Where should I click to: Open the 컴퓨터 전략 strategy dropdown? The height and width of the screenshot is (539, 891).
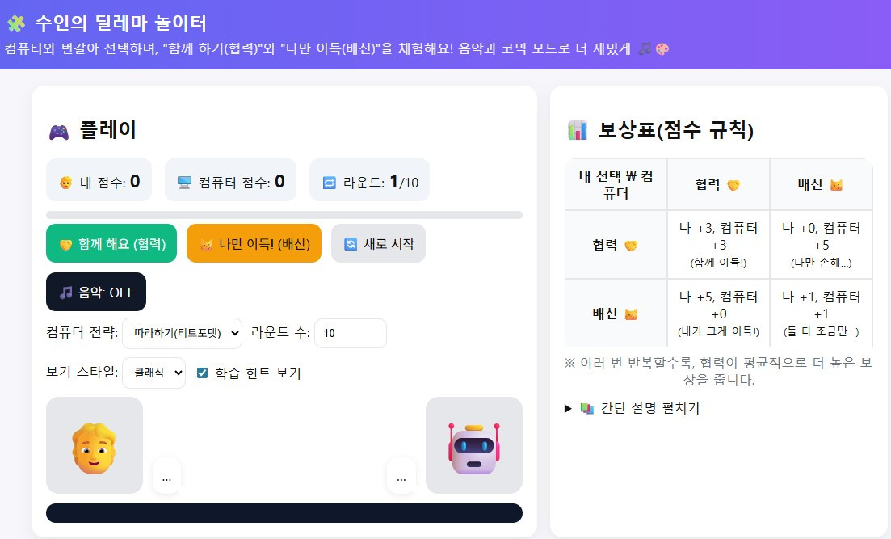point(180,333)
